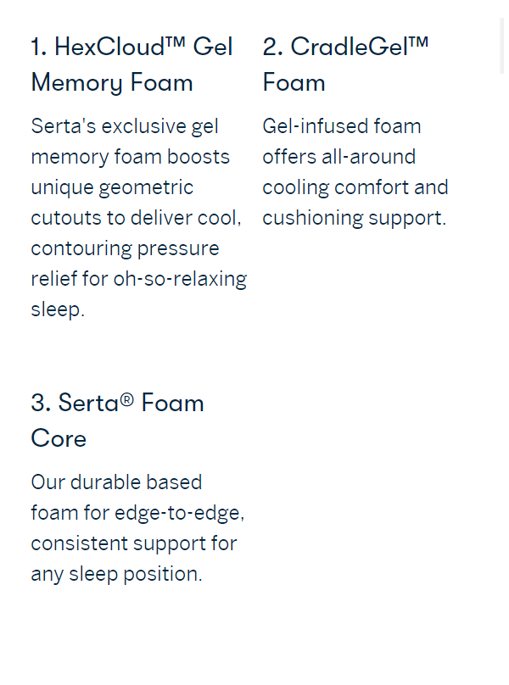Click the "any sleep position." line
Image resolution: width=509 pixels, height=685 pixels.
click(x=116, y=574)
